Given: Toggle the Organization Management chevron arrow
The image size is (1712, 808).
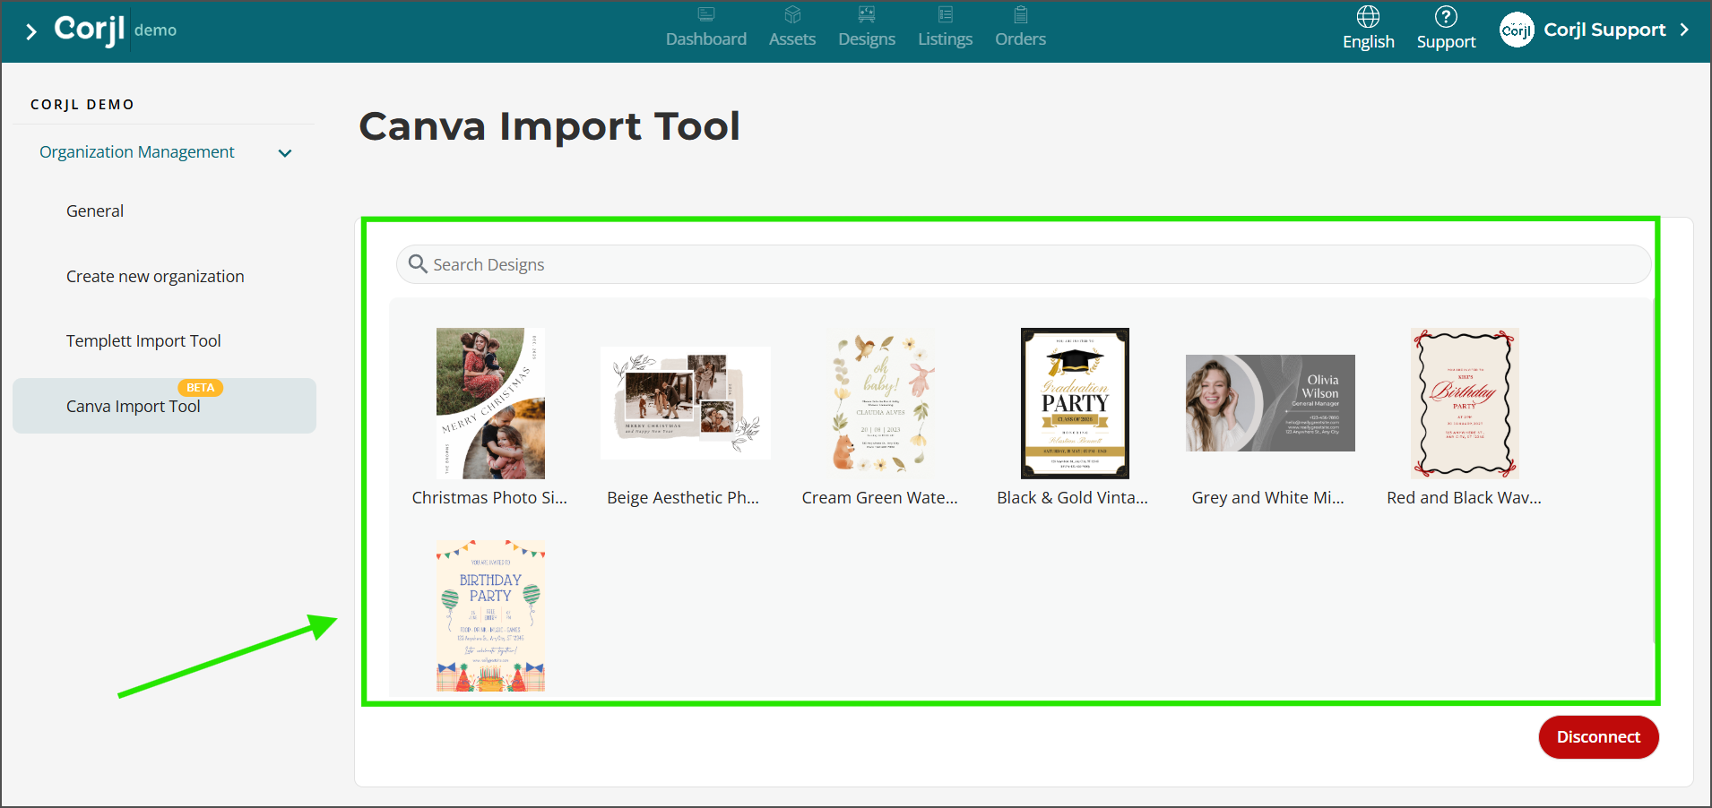Looking at the screenshot, I should click(285, 153).
